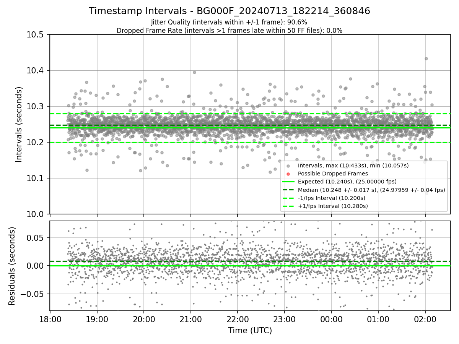The image size is (459, 344).
Task: Click the legend entry 'Intervals, max (10.433s), min (10.057s)'
Action: click(x=353, y=166)
